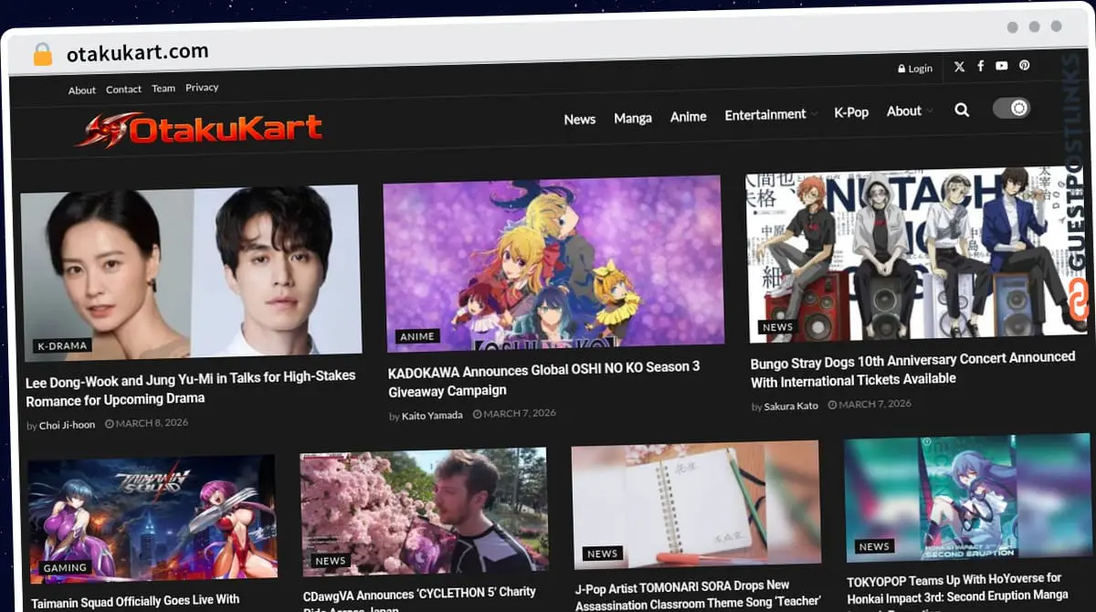Open the Privacy link in top bar
The height and width of the screenshot is (612, 1096).
(x=202, y=88)
